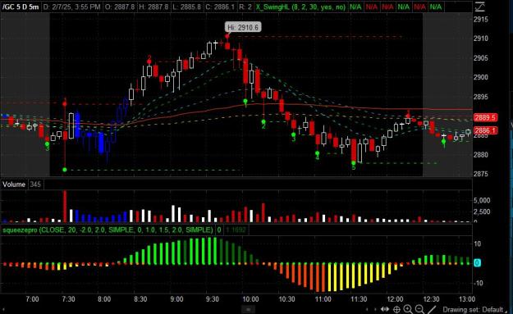This screenshot has height=314, width=513.
Task: Zoom out with the minus magnifier
Action: pyautogui.click(x=419, y=309)
